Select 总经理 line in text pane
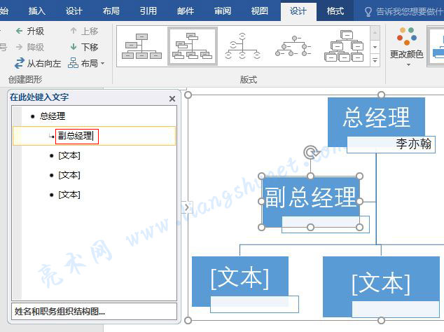Screen dimensions: 444x332 click(53, 116)
